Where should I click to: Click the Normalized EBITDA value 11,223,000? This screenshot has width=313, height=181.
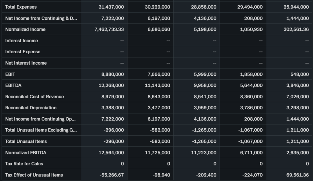pos(204,153)
